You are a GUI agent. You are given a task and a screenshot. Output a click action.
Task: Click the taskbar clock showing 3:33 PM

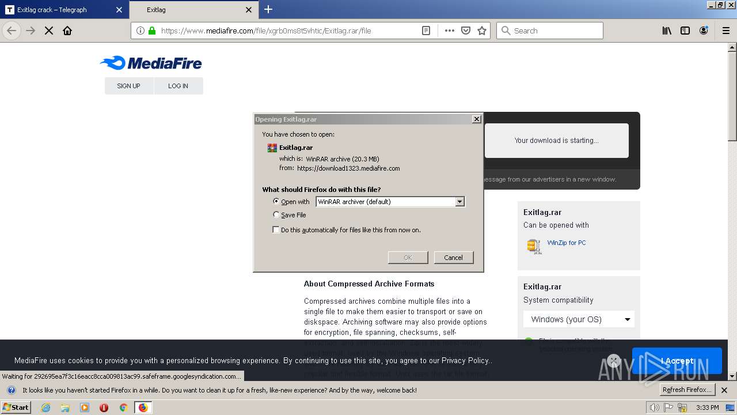707,408
